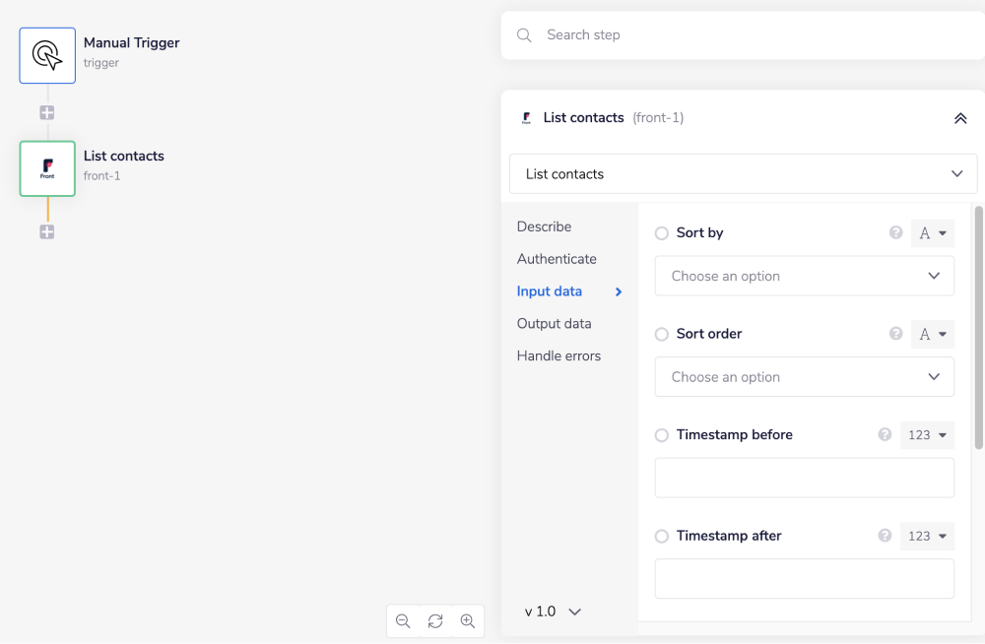This screenshot has width=985, height=644.
Task: Add a step below List contacts node
Action: click(47, 232)
